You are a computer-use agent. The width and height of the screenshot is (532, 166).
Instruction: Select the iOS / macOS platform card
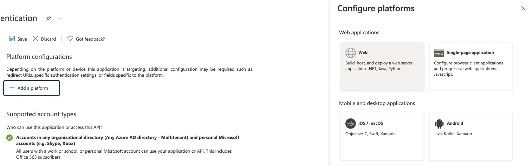click(x=382, y=137)
